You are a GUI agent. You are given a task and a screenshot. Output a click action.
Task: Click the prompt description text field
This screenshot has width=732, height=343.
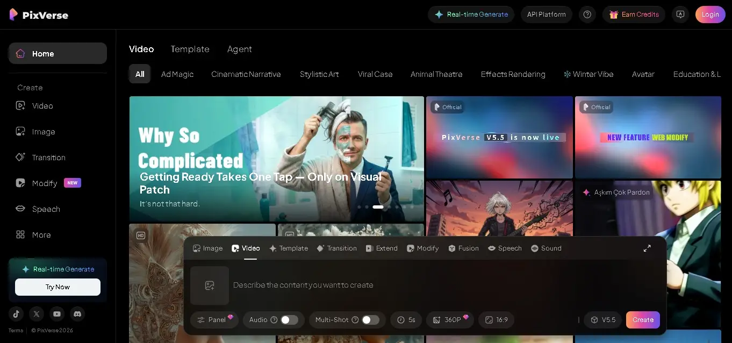tap(408, 285)
